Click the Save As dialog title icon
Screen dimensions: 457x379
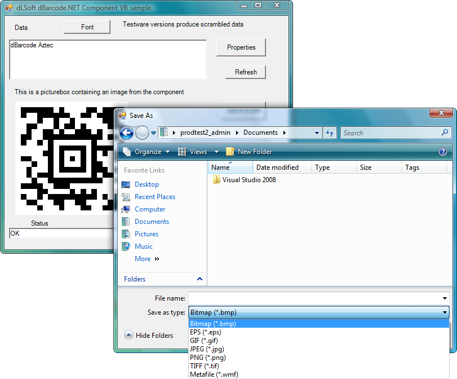(x=122, y=116)
